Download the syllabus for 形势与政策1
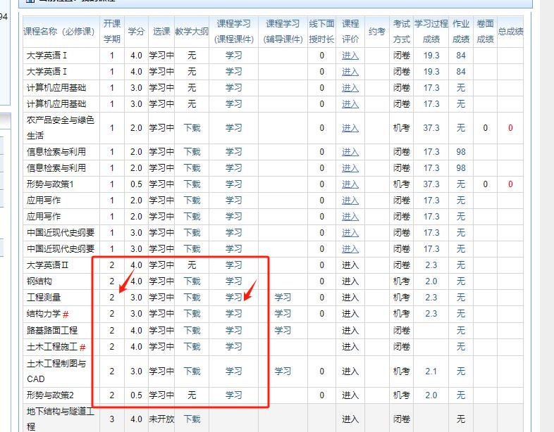The width and height of the screenshot is (554, 432). [192, 184]
